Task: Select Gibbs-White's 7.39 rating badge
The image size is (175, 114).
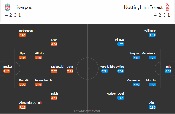Action: 120,71
